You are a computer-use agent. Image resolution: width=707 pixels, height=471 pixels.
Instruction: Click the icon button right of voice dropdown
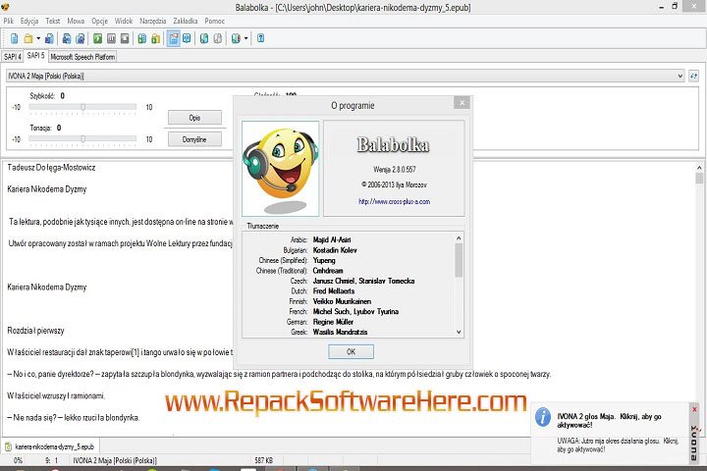click(x=693, y=77)
